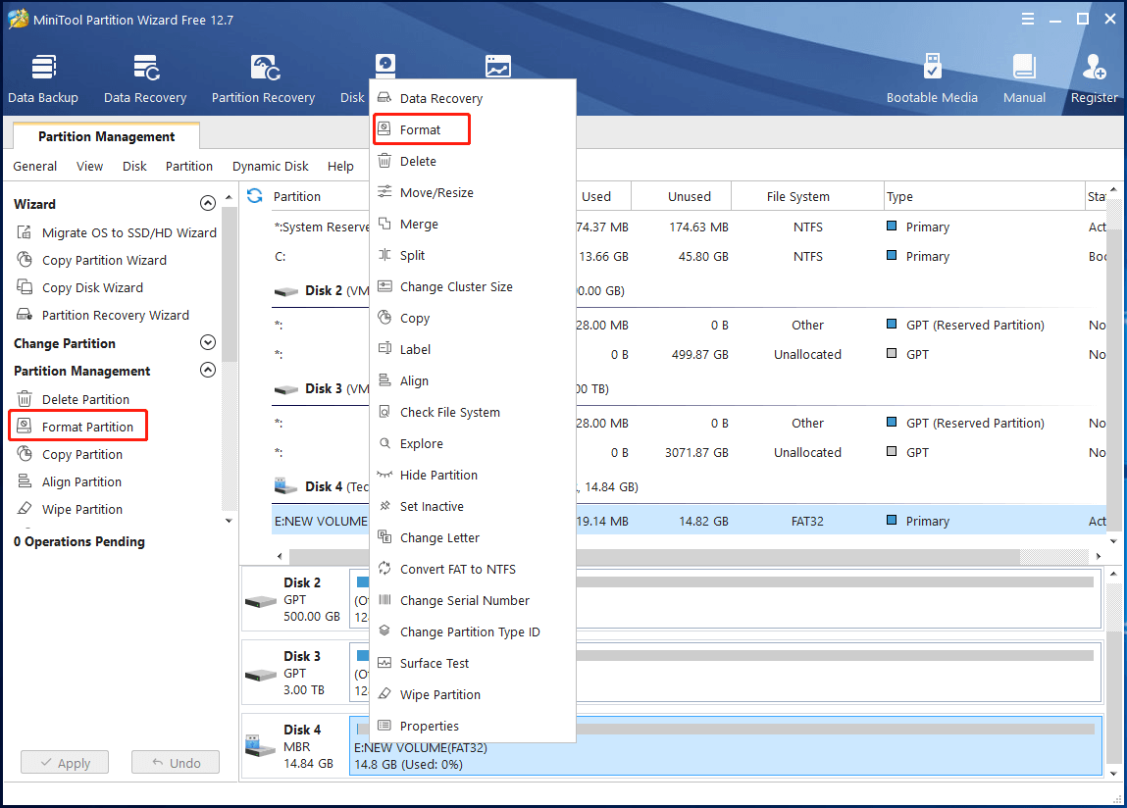Image resolution: width=1127 pixels, height=808 pixels.
Task: Click the Apply button
Action: tap(65, 762)
